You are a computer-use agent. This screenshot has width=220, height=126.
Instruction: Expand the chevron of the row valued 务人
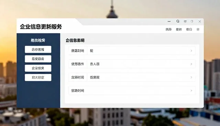point(191,64)
